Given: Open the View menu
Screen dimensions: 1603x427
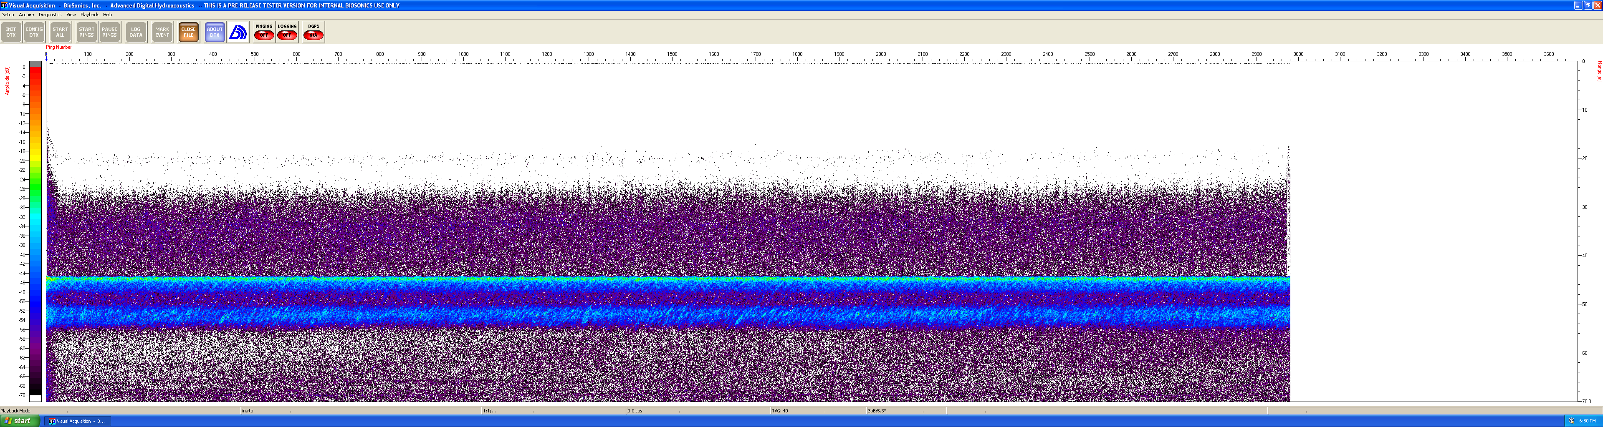Looking at the screenshot, I should [x=71, y=14].
